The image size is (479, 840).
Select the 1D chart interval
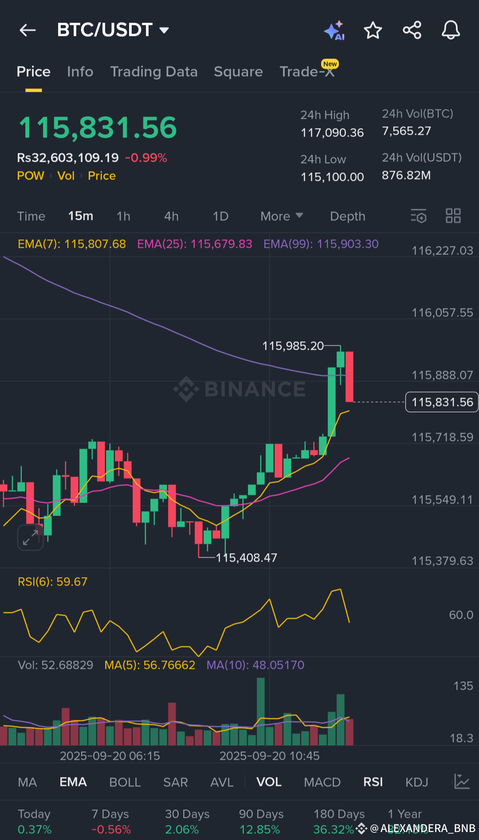220,216
